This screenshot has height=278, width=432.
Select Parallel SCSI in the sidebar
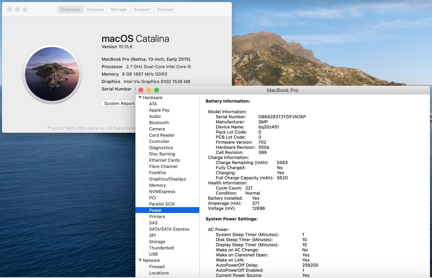click(x=162, y=204)
